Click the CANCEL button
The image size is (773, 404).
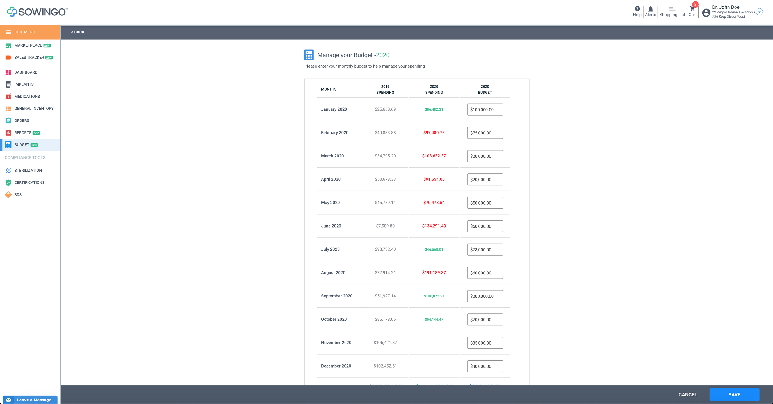(687, 395)
